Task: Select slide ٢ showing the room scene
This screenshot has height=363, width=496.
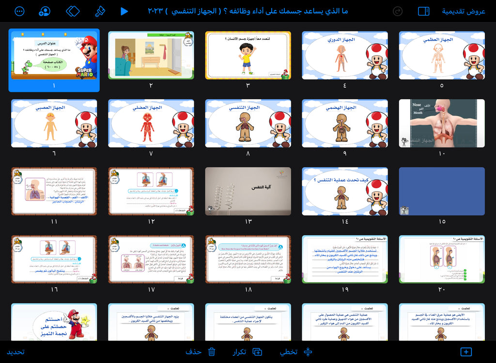Action: [151, 55]
